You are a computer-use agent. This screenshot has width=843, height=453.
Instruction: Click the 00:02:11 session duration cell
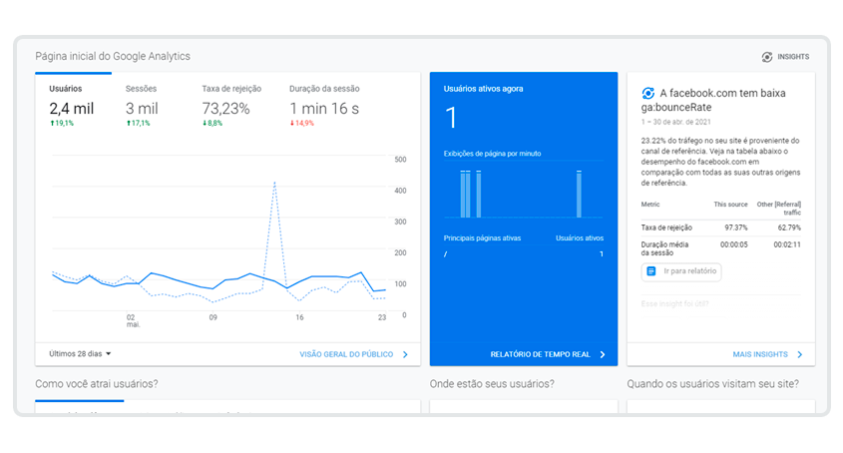(x=787, y=244)
